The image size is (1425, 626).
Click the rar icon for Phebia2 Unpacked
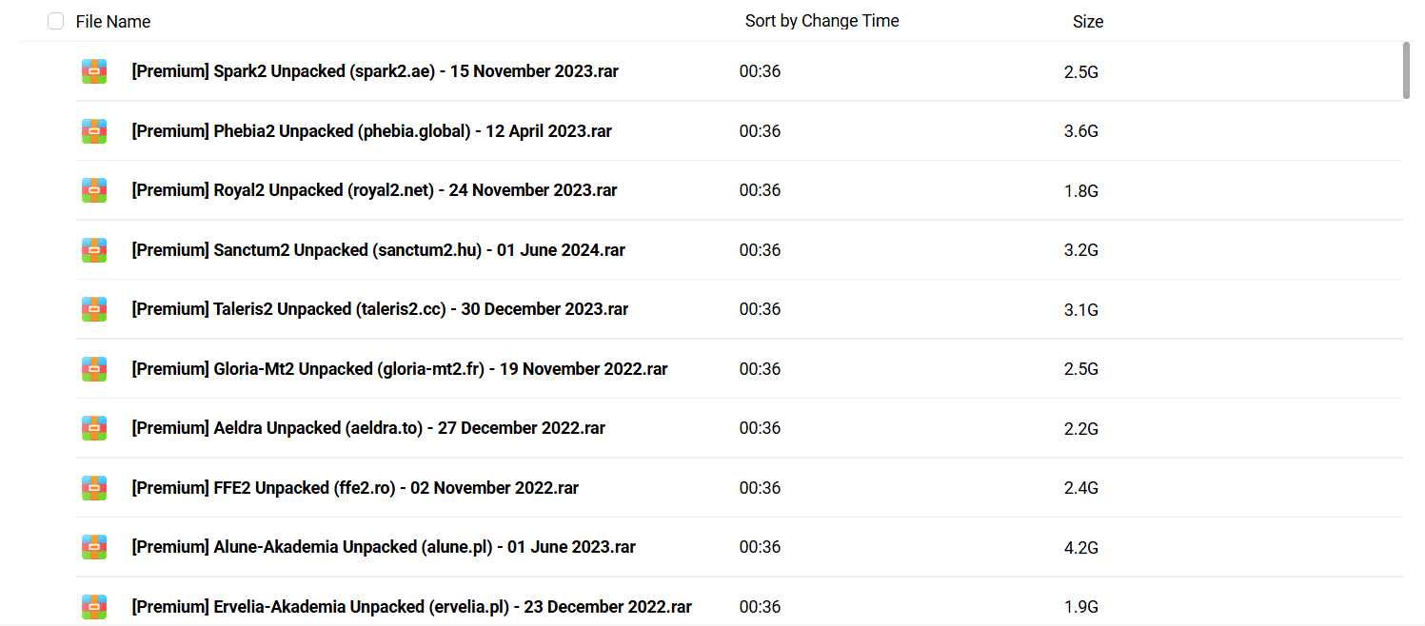click(x=93, y=131)
